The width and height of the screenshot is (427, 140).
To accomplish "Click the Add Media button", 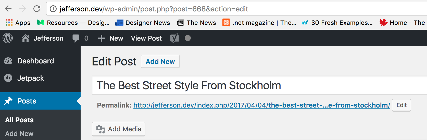I will point(119,129).
